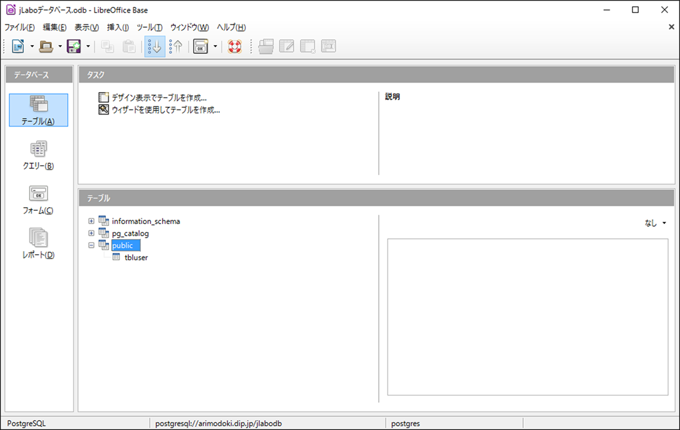This screenshot has height=430, width=680.
Task: Click Open Database Object toolbar icon
Action: (266, 46)
